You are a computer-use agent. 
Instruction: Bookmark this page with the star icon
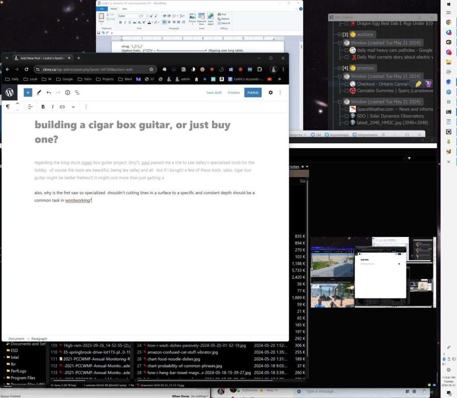151,69
